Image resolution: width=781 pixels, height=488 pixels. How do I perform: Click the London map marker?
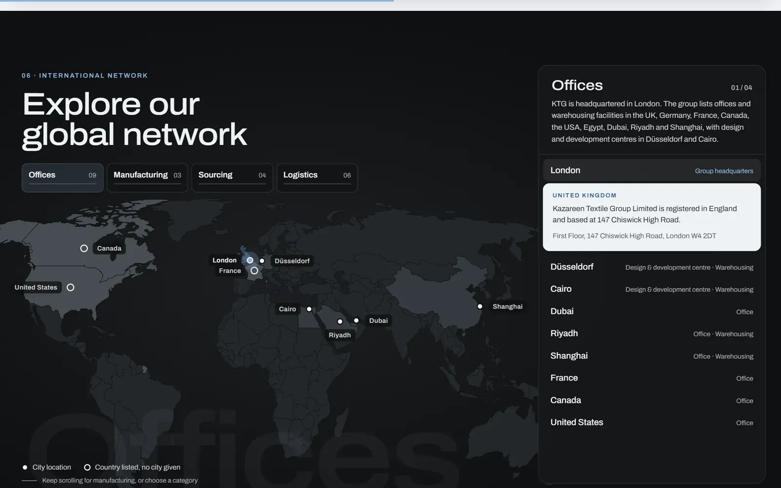[x=250, y=260]
